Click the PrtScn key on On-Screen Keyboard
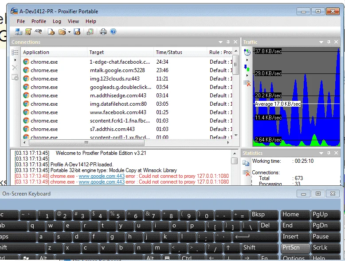This screenshot has width=345, height=261. click(x=295, y=248)
